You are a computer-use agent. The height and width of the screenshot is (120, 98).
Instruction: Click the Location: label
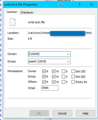pyautogui.click(x=13, y=33)
